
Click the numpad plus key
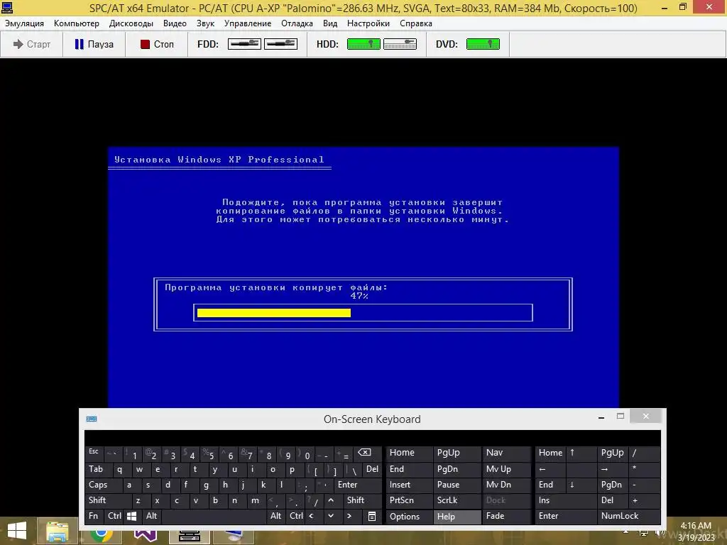click(x=645, y=500)
